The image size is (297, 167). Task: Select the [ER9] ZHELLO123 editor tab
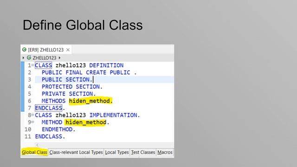coord(46,50)
